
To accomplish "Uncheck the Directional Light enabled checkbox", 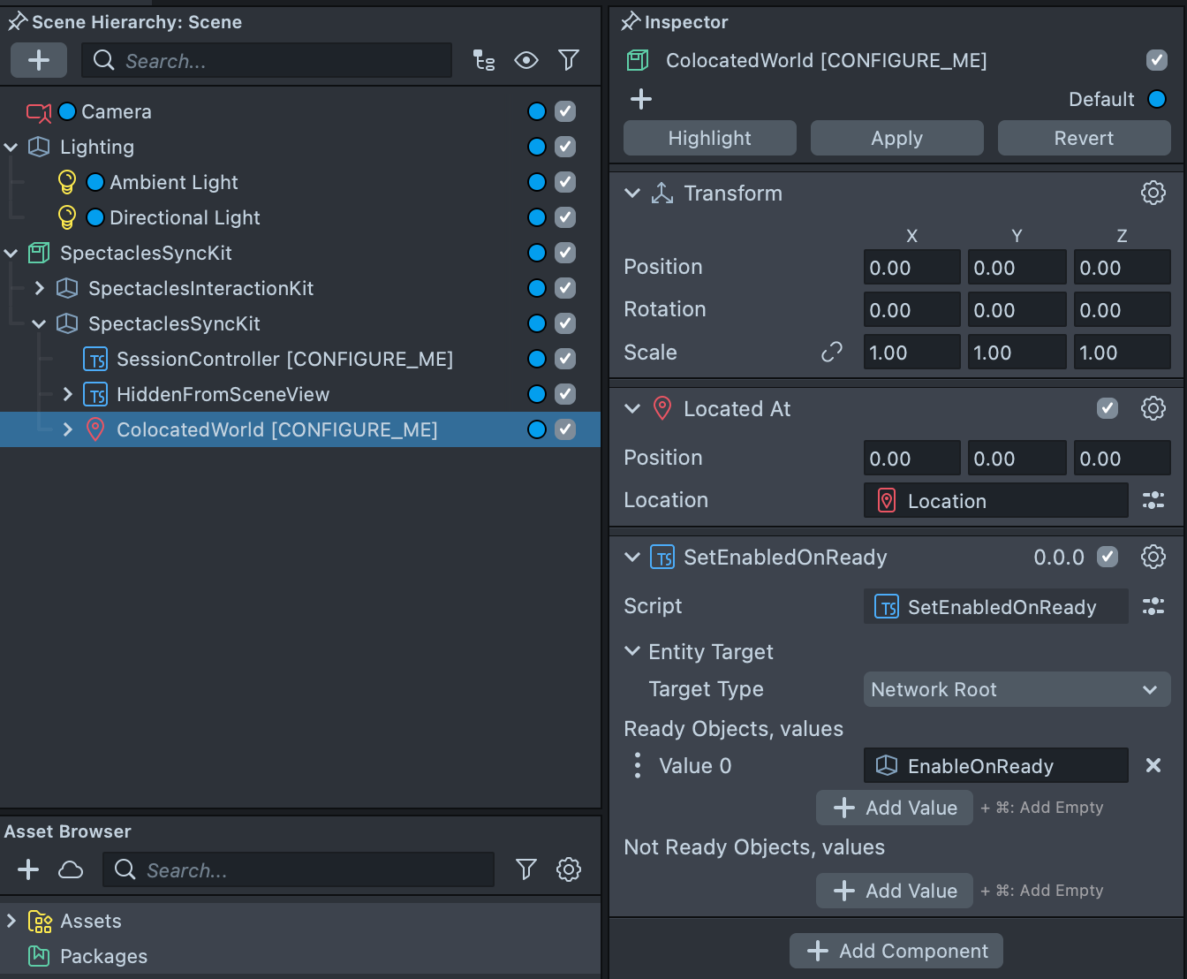I will coord(565,217).
